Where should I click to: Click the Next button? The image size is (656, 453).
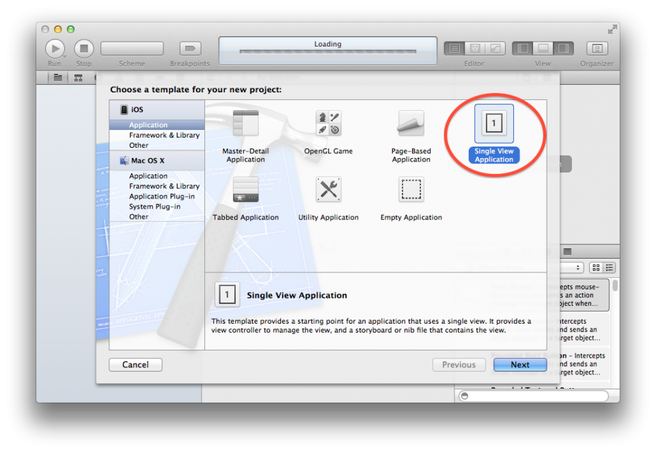pos(519,365)
